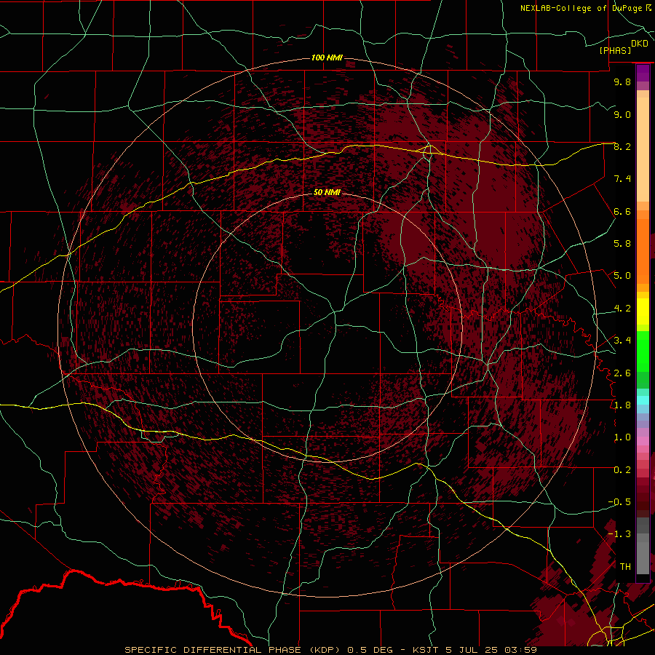655x655 pixels.
Task: Click the "DKD" label above the color scale
Action: tap(639, 44)
